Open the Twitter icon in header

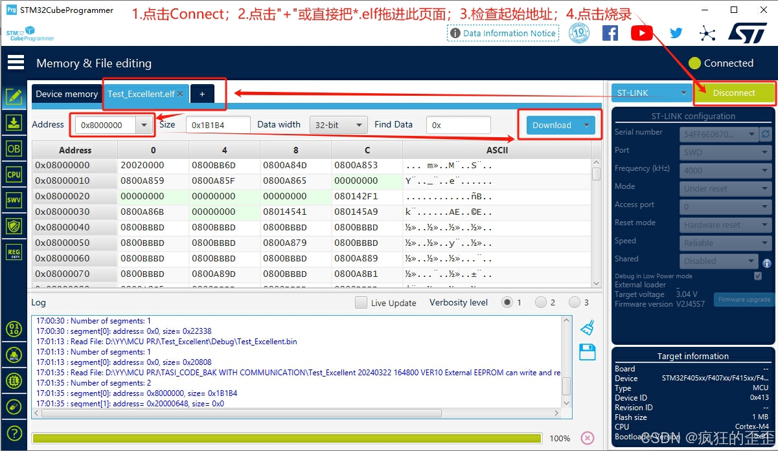[676, 33]
